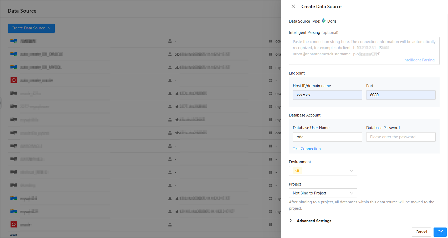
Task: Click the Intelligent Parsing link
Action: point(419,60)
